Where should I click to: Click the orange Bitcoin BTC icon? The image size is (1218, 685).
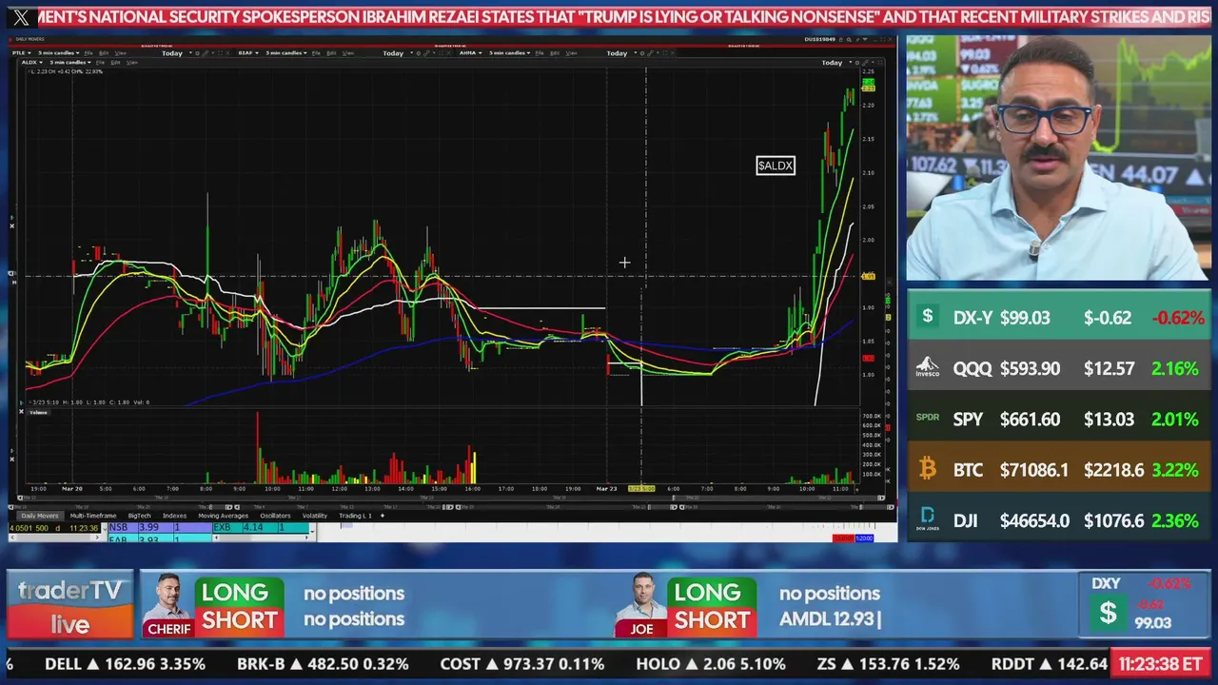(927, 469)
